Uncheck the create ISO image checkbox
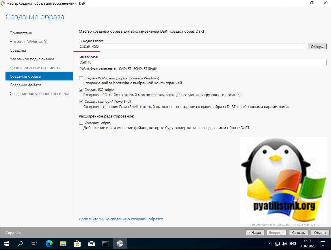This screenshot has height=250, width=331. pos(81,90)
